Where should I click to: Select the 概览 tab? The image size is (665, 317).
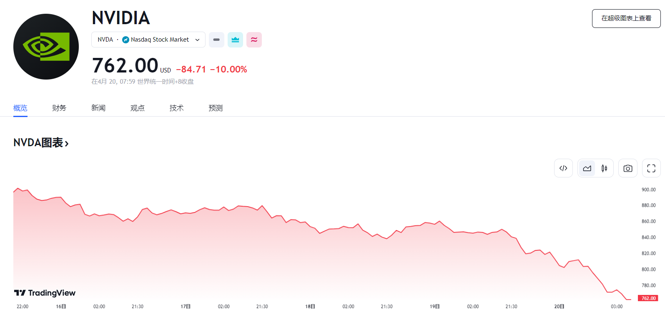pyautogui.click(x=20, y=108)
